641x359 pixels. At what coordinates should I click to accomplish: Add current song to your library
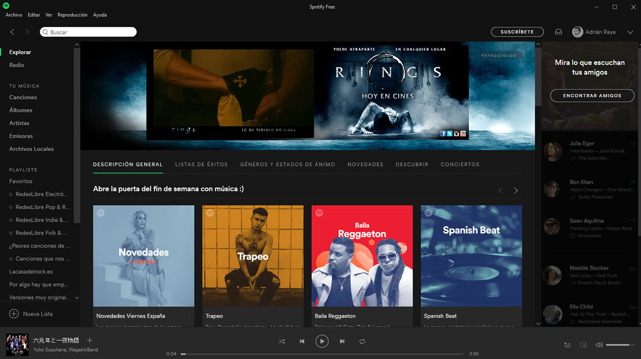[x=89, y=341]
